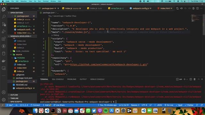Click the editor minimap
This screenshot has height=115, width=205.
point(197,18)
